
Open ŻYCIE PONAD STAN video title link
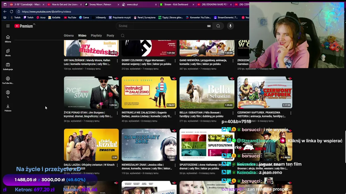(88, 115)
